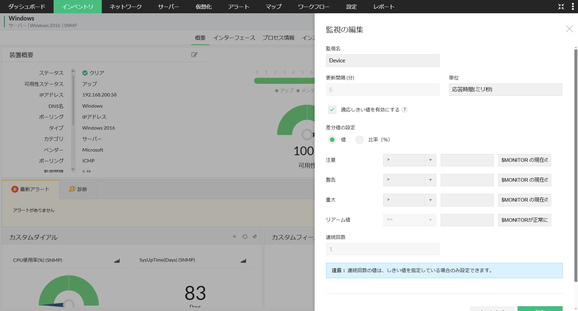Image resolution: width=578 pixels, height=311 pixels.
Task: Click the collapse-screen icon in top bar
Action: (561, 7)
